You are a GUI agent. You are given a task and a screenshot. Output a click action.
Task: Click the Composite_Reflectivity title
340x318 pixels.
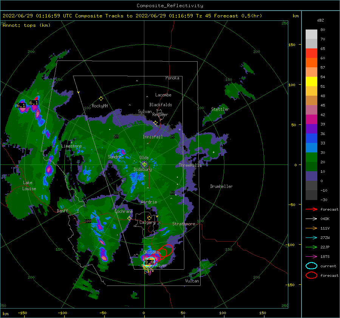coord(170,6)
